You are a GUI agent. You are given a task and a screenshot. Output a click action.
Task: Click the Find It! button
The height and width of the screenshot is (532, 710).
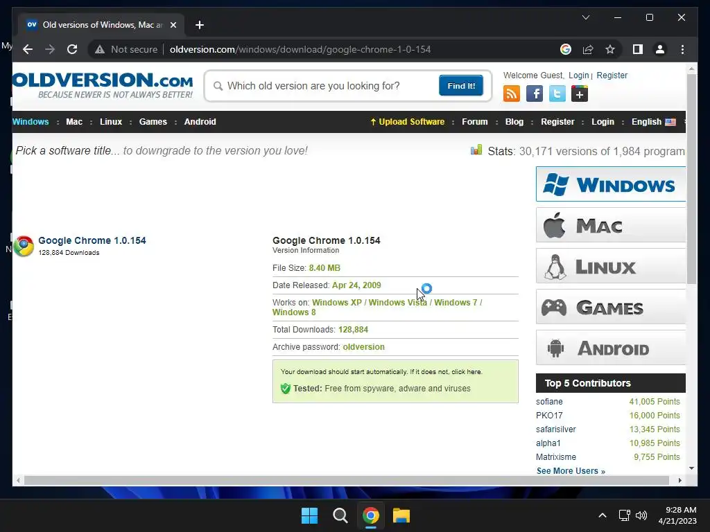click(461, 86)
